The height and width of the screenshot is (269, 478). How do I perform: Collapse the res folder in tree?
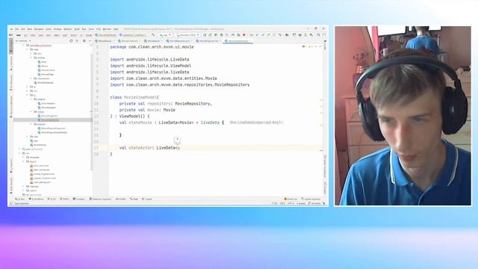20,153
